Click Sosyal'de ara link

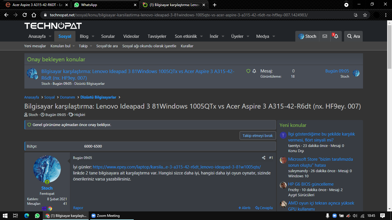point(107,46)
